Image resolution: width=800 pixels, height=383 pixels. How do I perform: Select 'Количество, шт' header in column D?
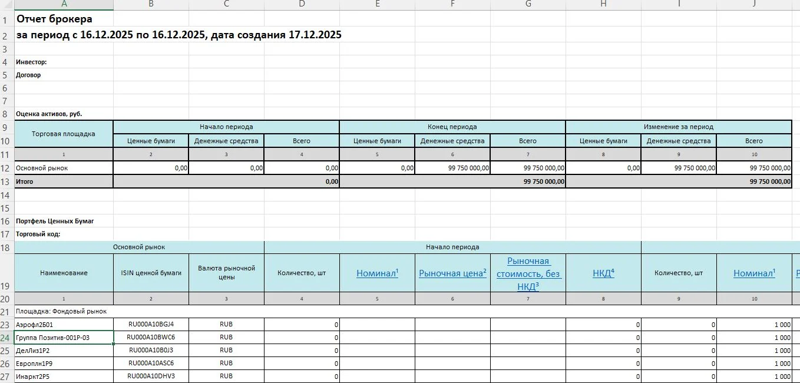[302, 273]
